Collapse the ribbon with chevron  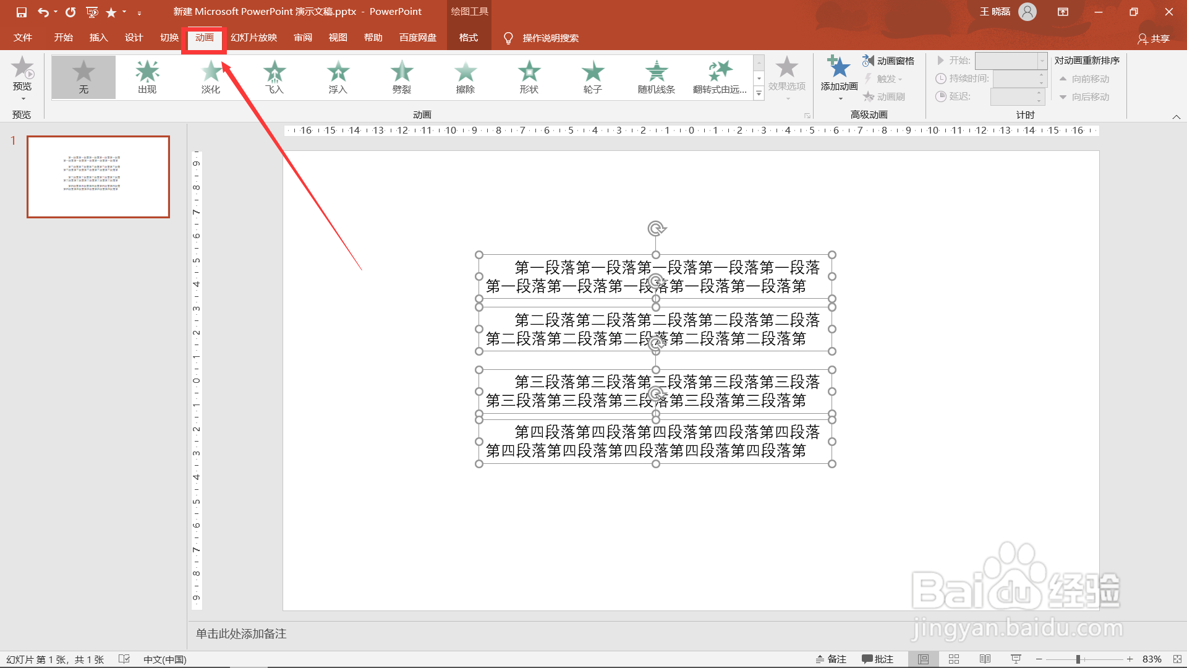pos(1176,116)
